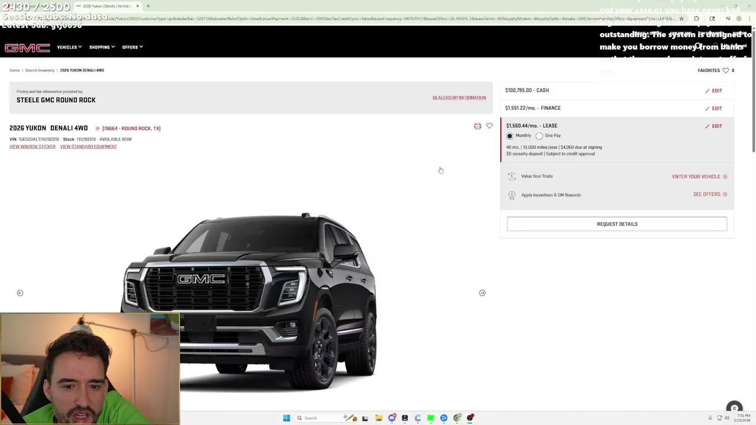Close the 2026 Yukon browser tab

point(138,6)
